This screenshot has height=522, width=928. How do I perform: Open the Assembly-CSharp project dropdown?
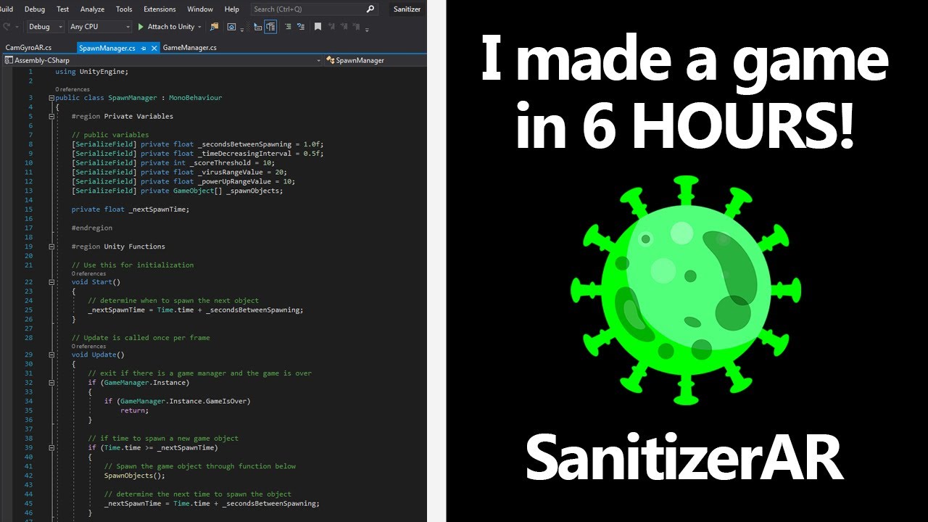point(162,60)
